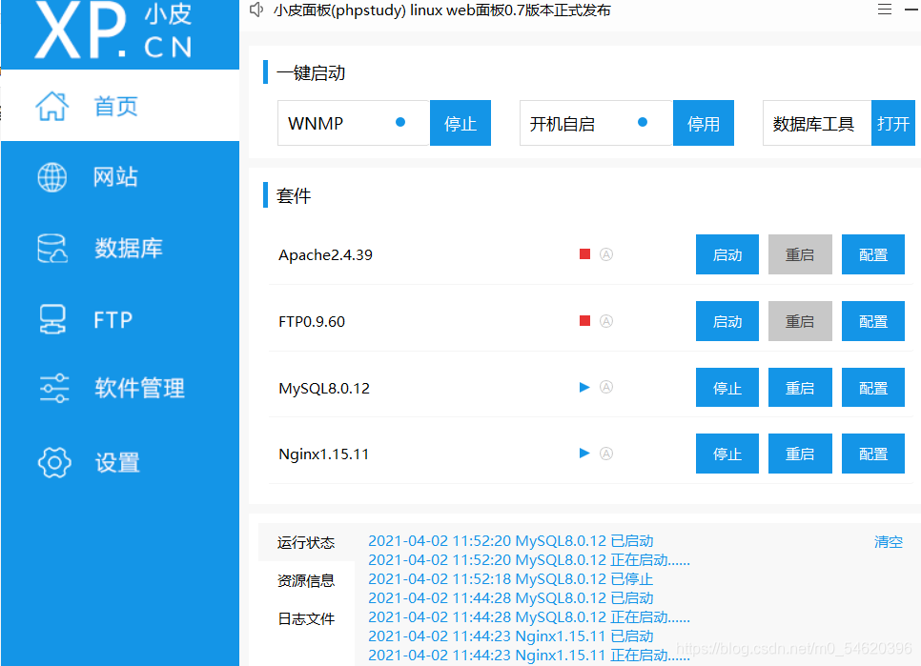Toggle the auto-start A icon for FTP0.9.60

point(606,321)
